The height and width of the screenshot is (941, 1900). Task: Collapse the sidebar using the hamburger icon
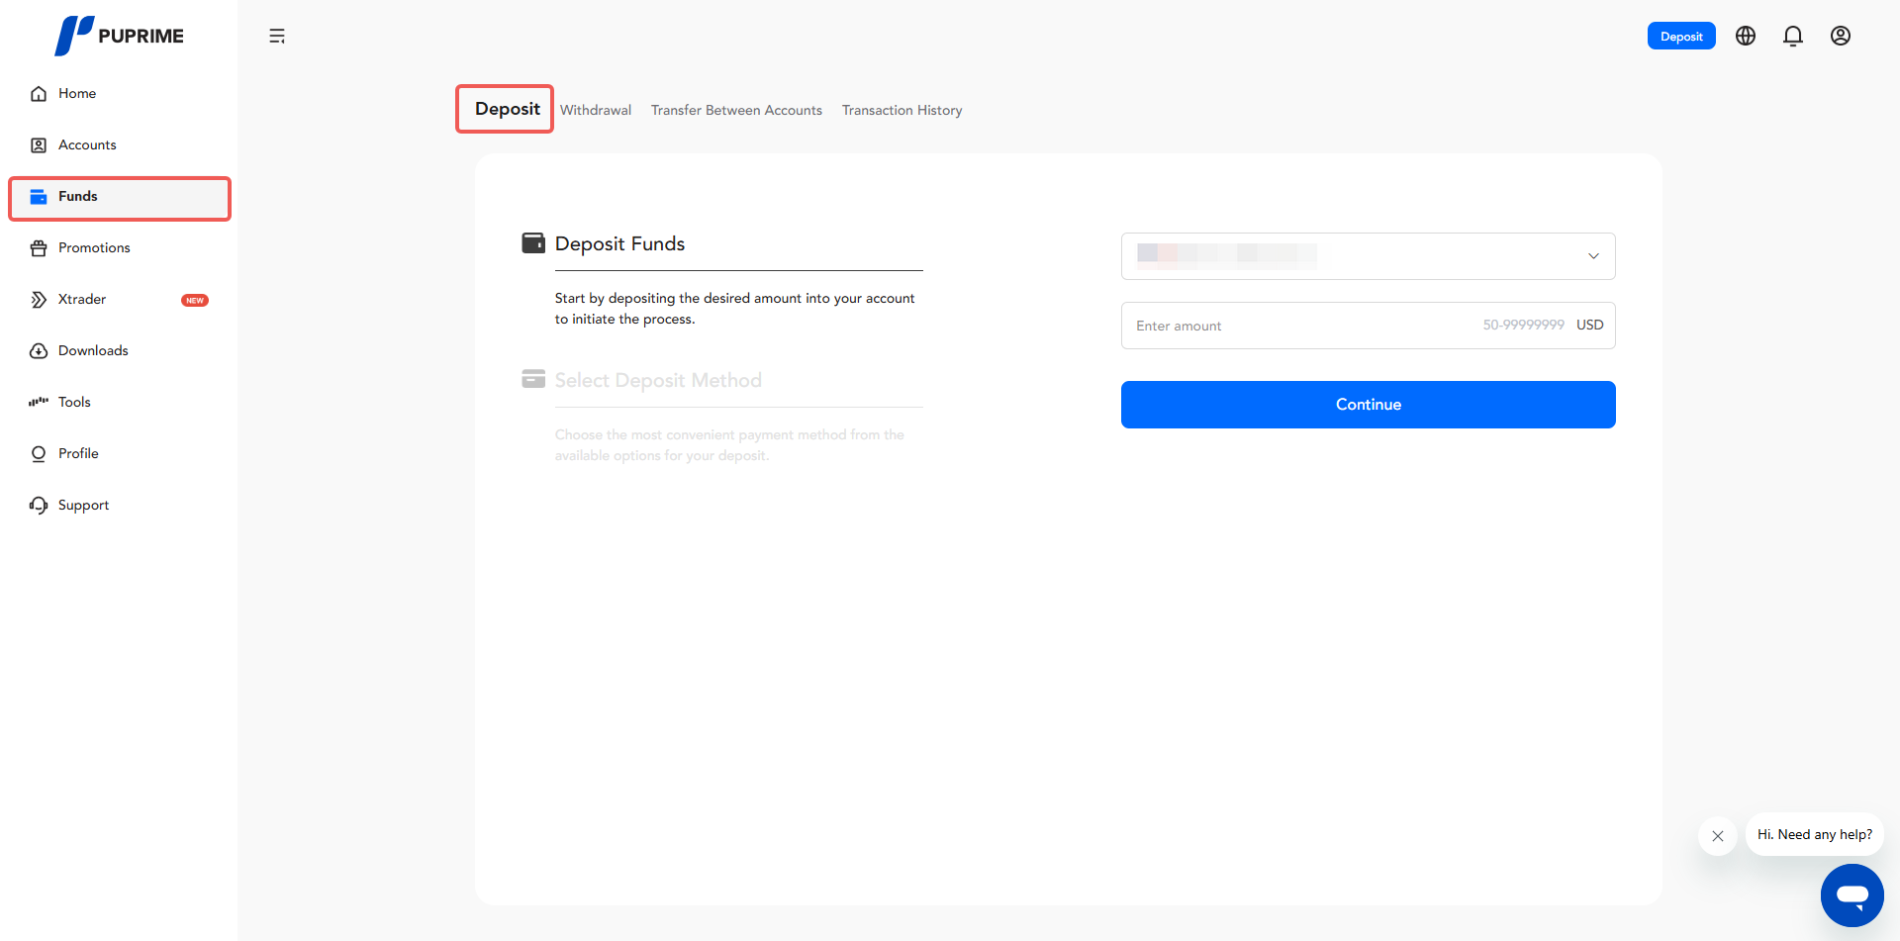click(277, 37)
